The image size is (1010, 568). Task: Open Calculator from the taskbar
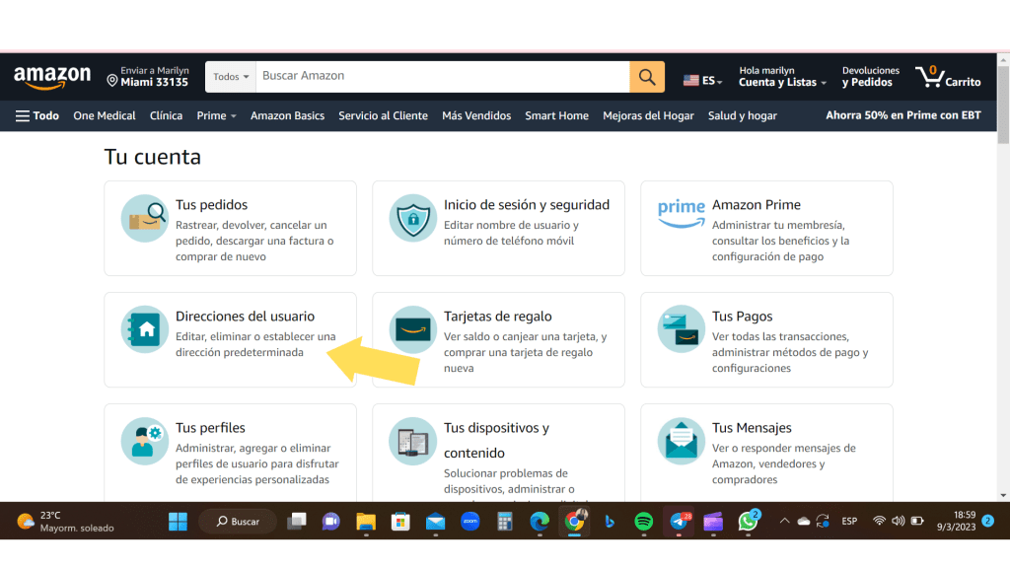505,521
